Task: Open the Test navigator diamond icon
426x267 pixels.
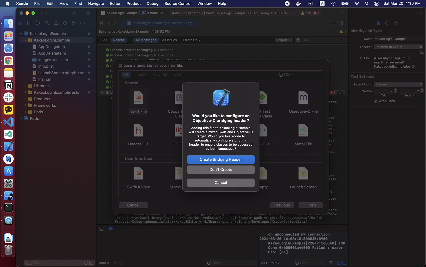Action: pyautogui.click(x=65, y=23)
